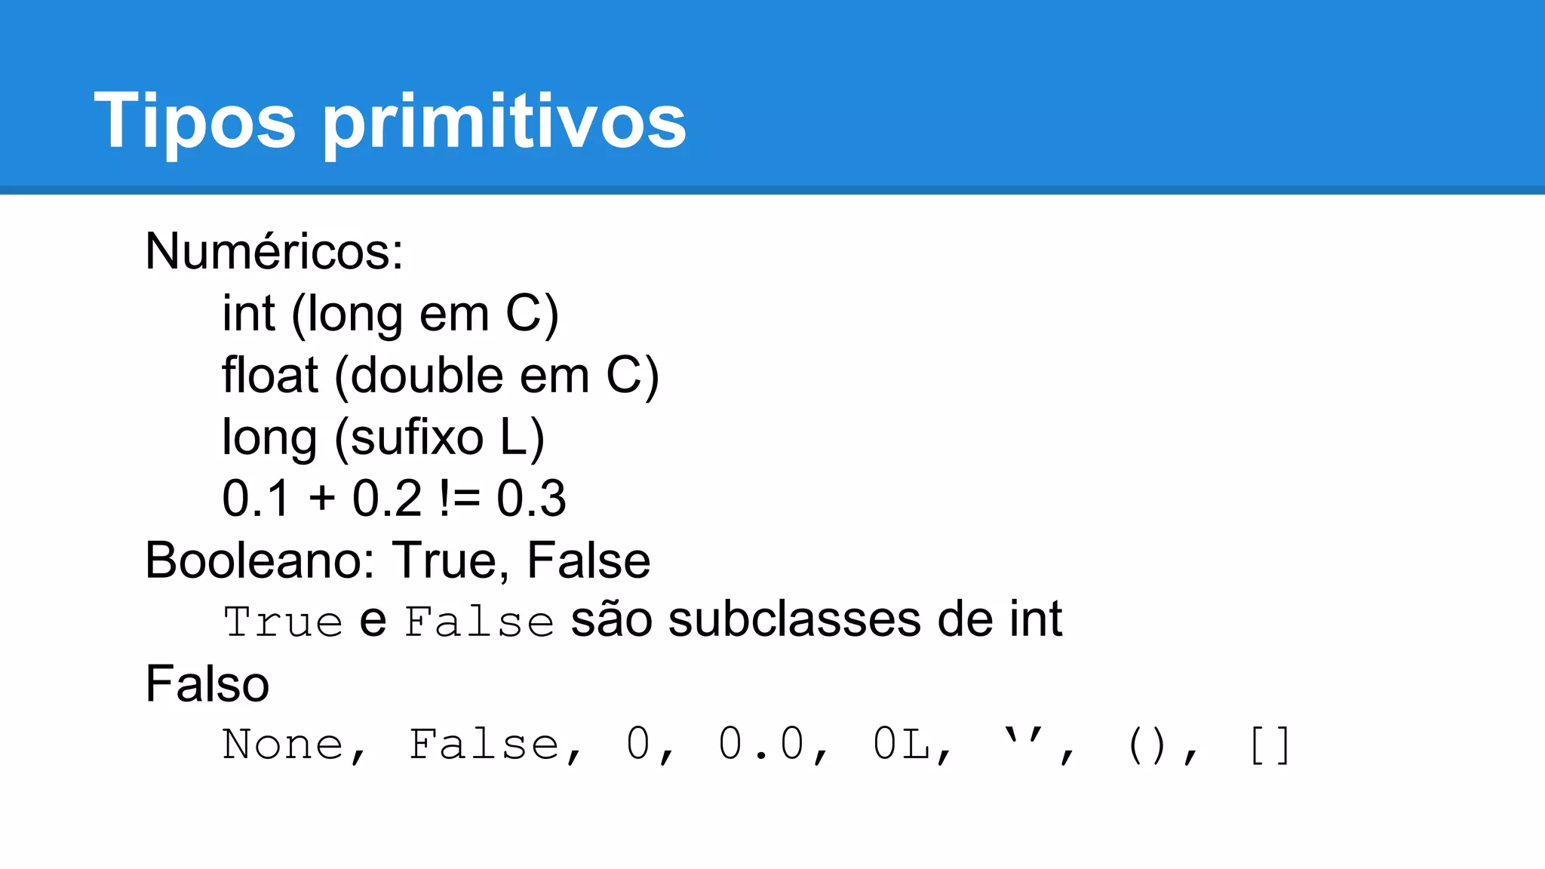Click the 'Booleano: True, False' line

[398, 560]
